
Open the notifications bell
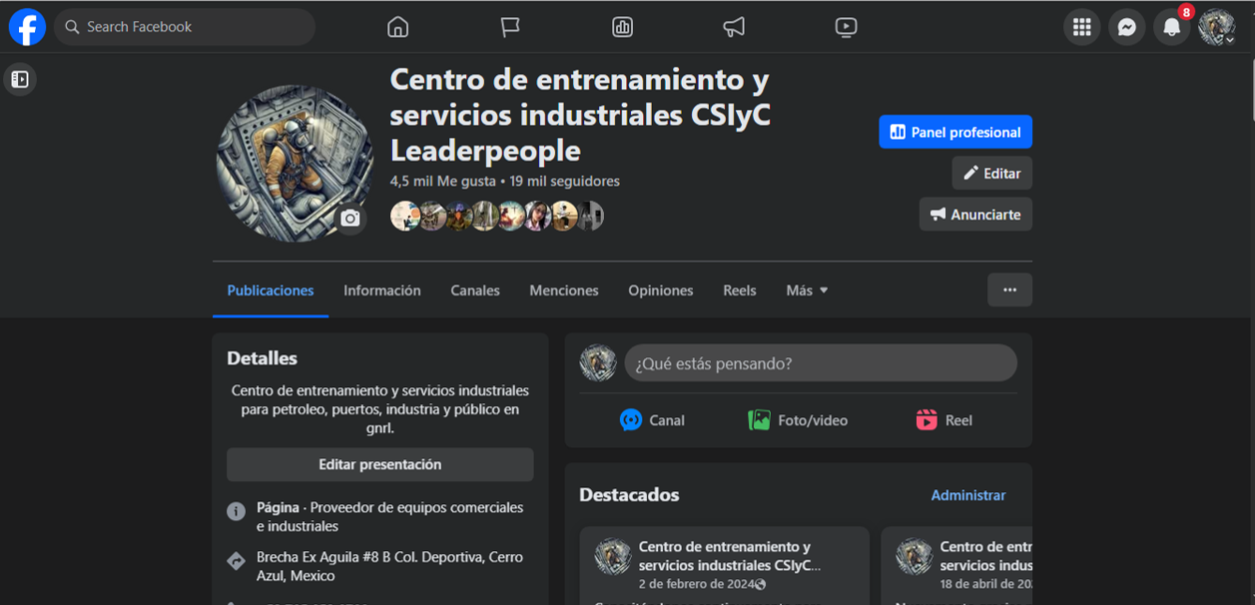coord(1171,27)
